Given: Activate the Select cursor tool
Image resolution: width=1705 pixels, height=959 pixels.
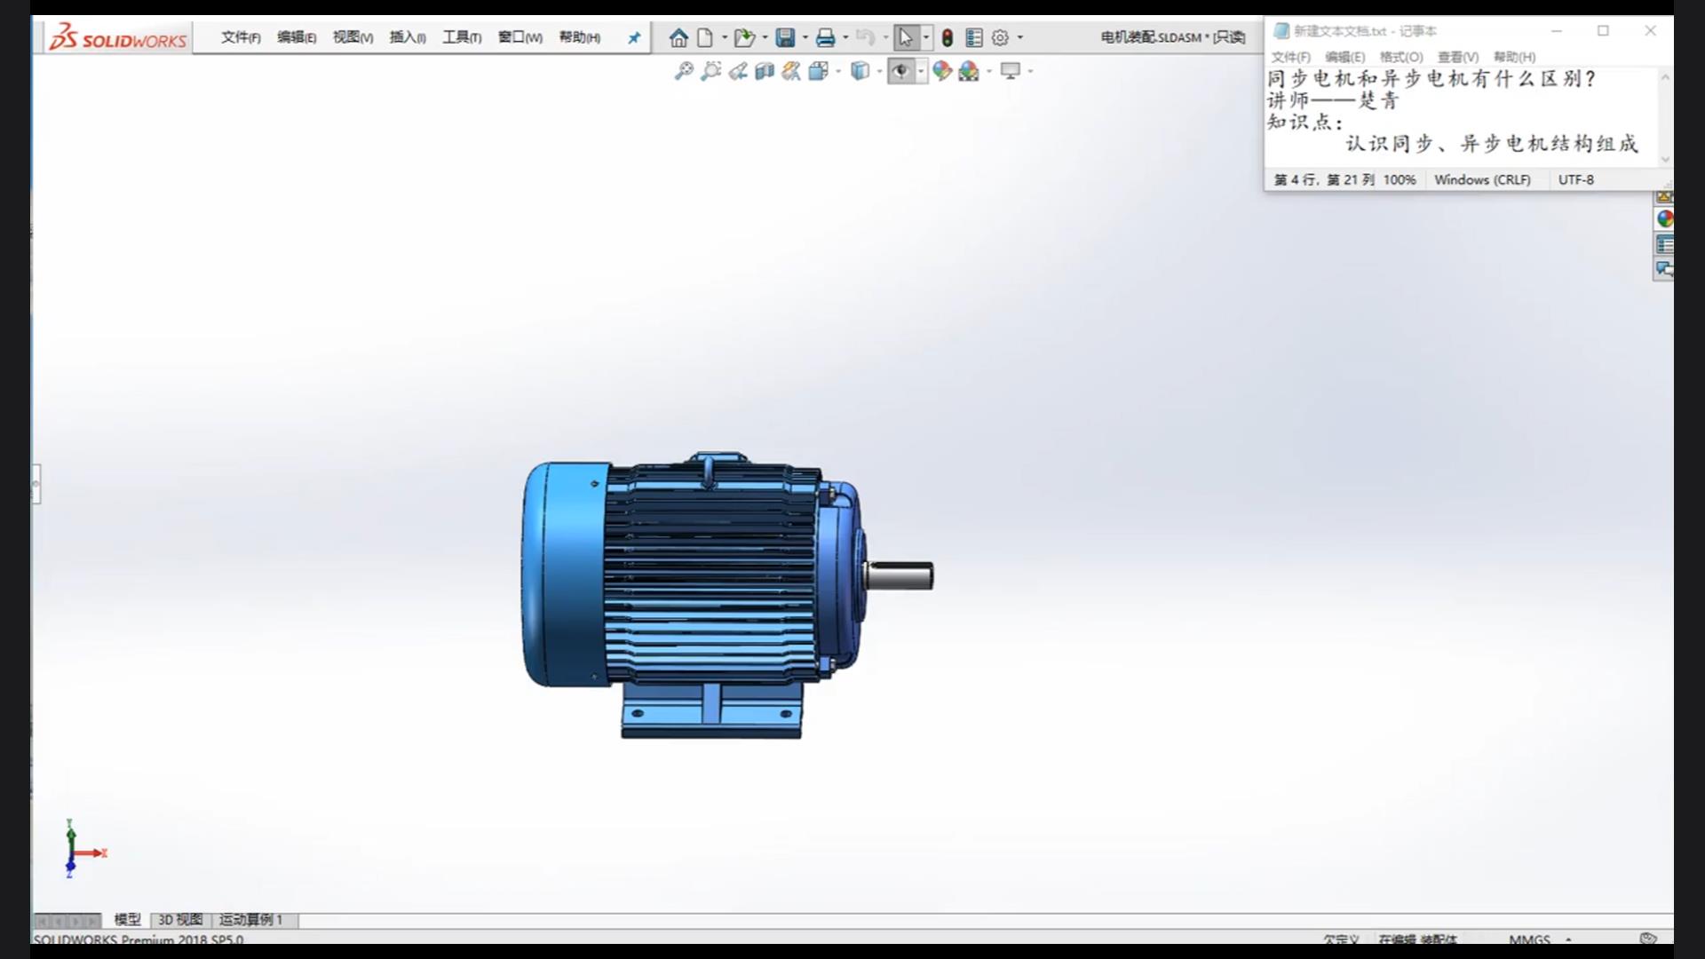Looking at the screenshot, I should (905, 37).
